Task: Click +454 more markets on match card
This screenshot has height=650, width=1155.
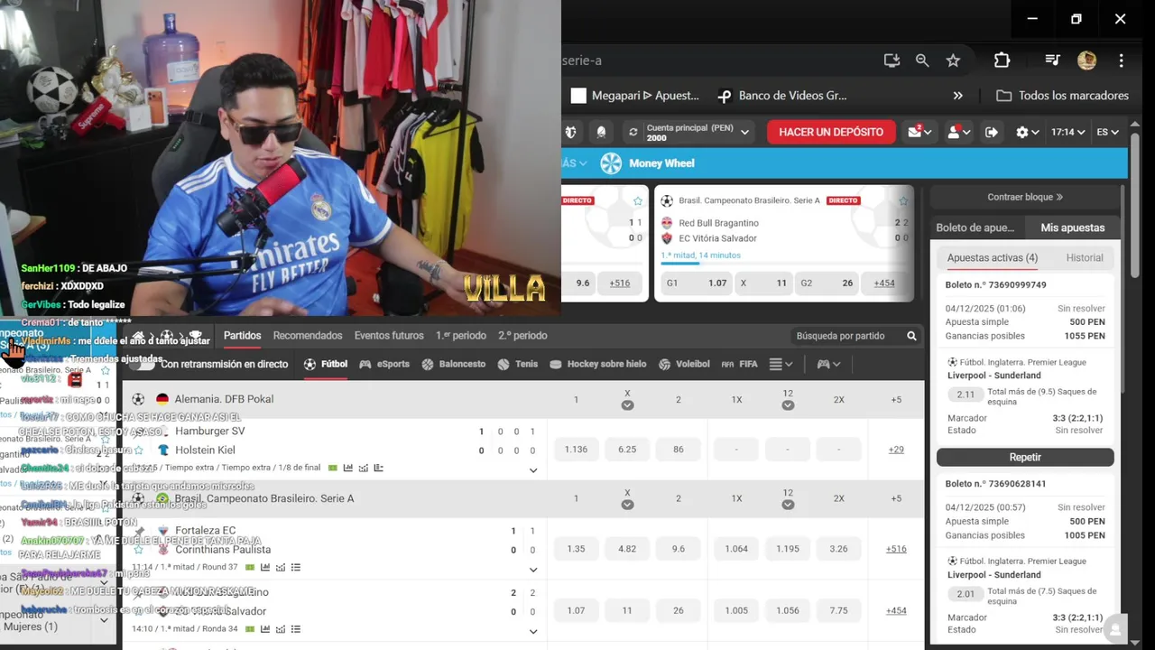Action: (884, 283)
